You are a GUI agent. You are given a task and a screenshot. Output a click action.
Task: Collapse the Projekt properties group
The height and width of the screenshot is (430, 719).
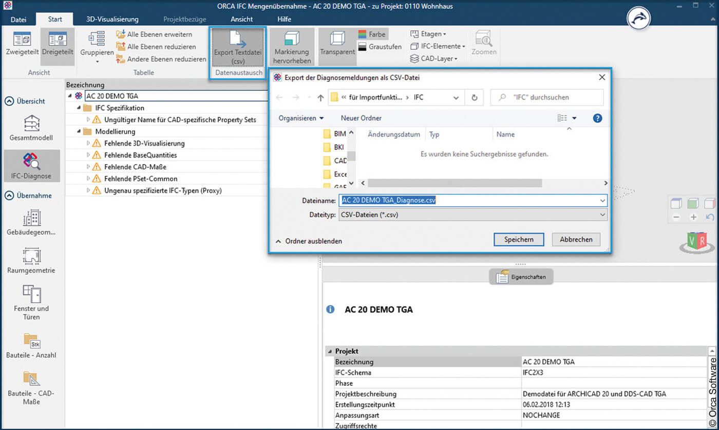tap(329, 351)
